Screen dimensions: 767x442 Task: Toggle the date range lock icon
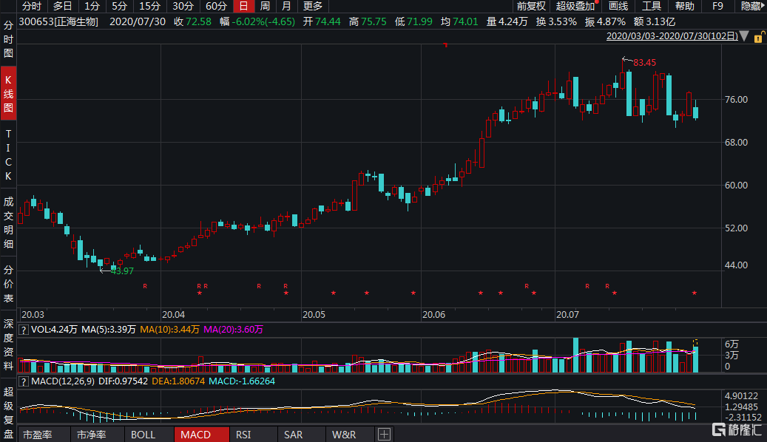[759, 37]
